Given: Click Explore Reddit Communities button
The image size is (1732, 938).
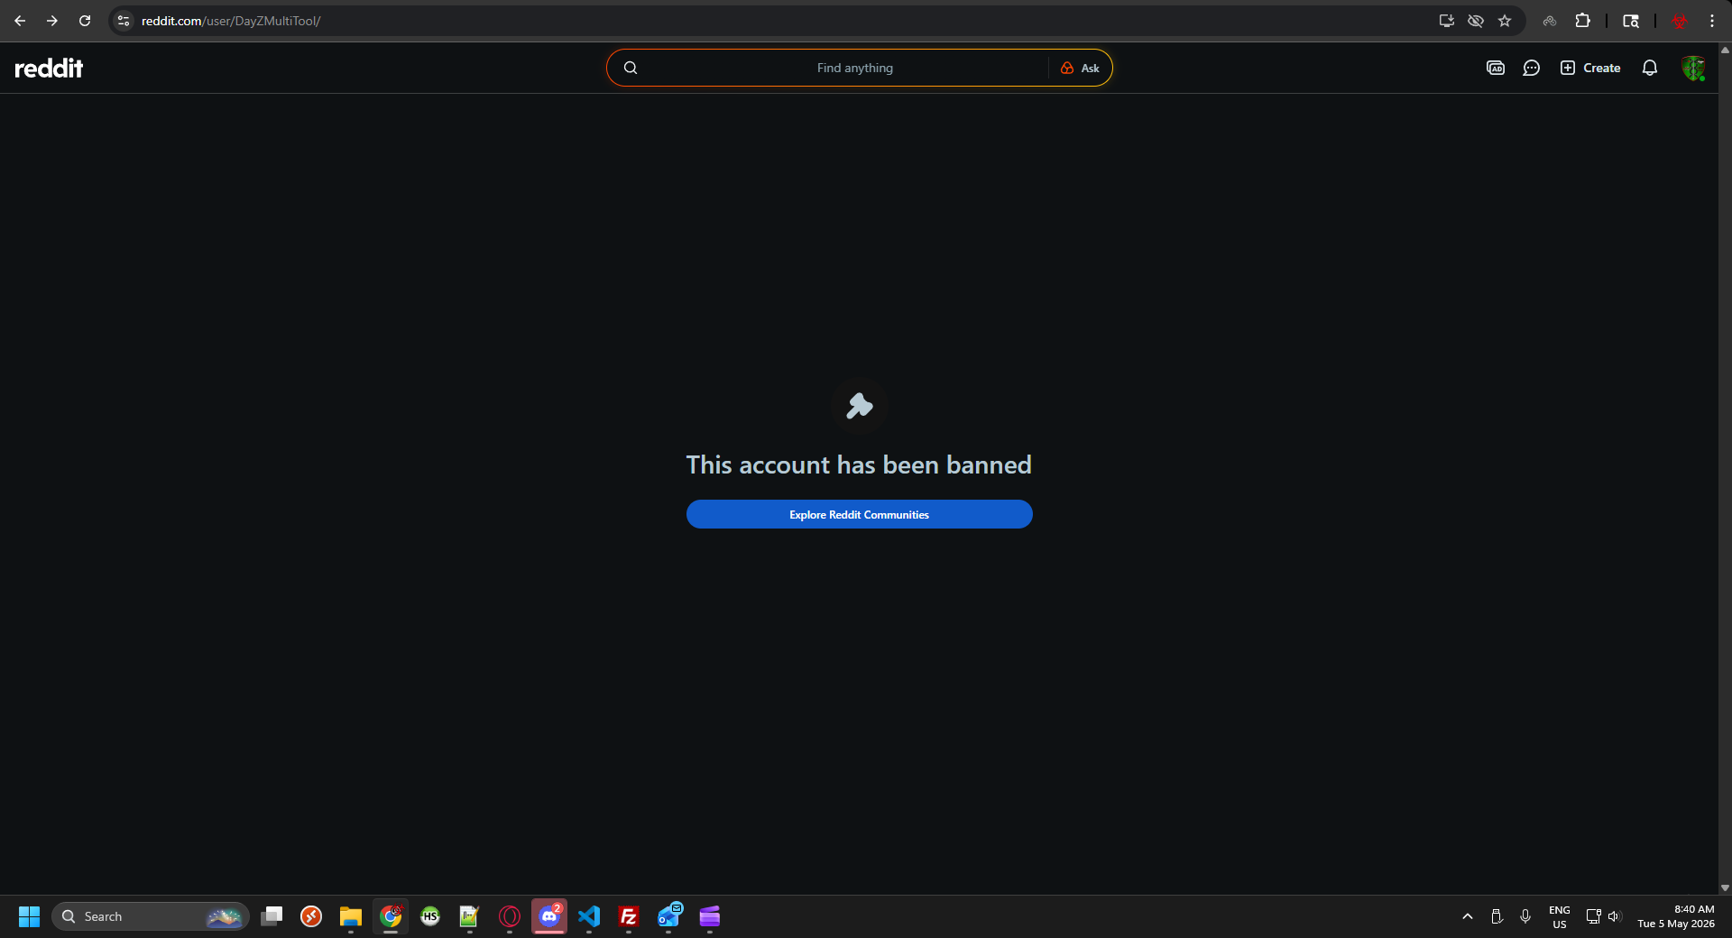Looking at the screenshot, I should (x=859, y=514).
